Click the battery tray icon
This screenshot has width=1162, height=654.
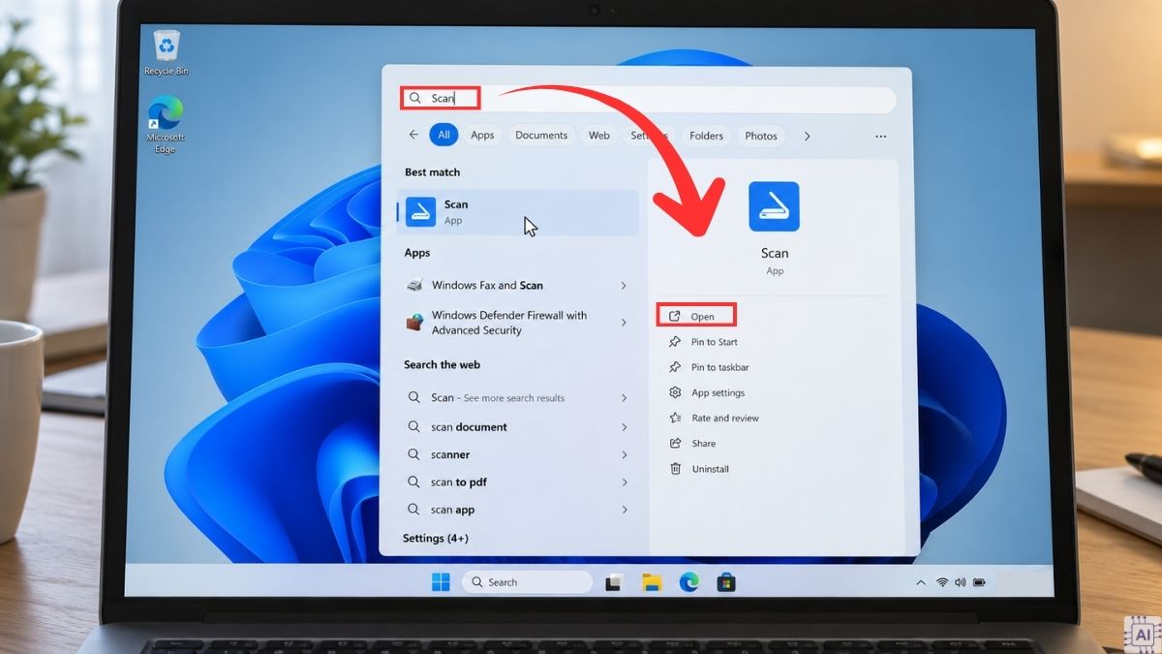979,582
